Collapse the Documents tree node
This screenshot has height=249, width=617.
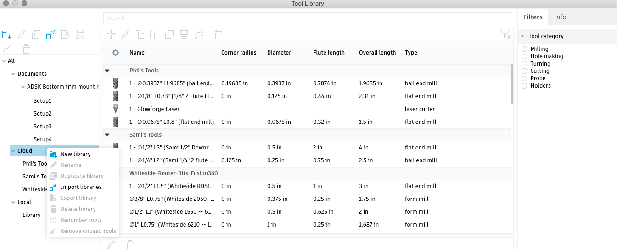(12, 74)
